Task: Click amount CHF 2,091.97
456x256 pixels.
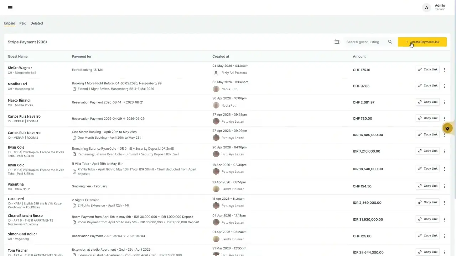Action: point(364,102)
